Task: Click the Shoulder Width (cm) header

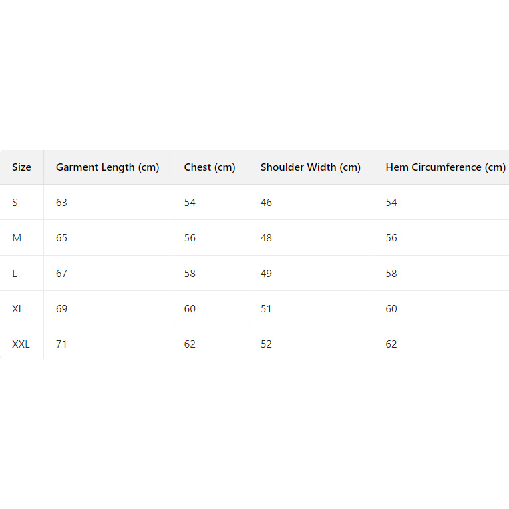Action: coord(310,167)
